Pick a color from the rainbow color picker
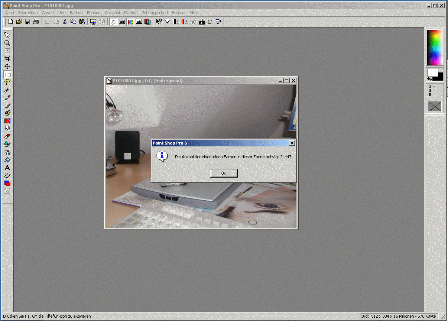The image size is (448, 321). pos(435,47)
